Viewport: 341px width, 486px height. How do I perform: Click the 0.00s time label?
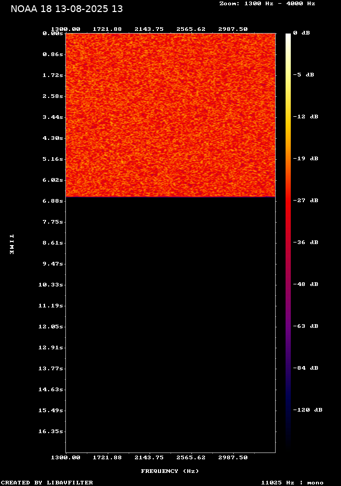(x=53, y=34)
